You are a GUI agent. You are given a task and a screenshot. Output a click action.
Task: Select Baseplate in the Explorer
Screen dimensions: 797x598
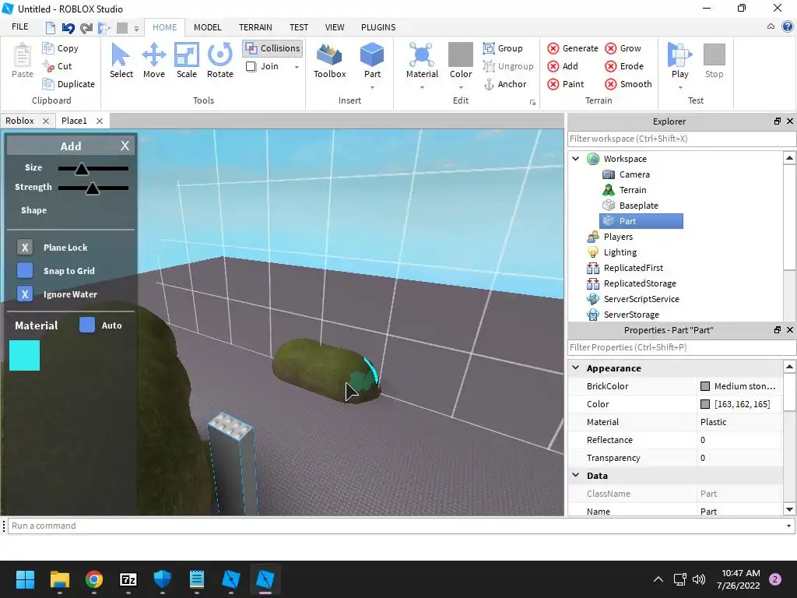click(638, 206)
